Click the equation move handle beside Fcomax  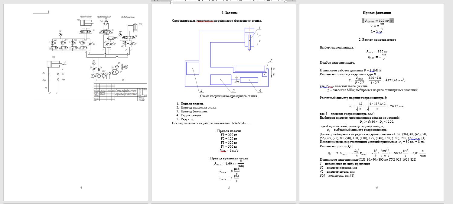click(363, 21)
